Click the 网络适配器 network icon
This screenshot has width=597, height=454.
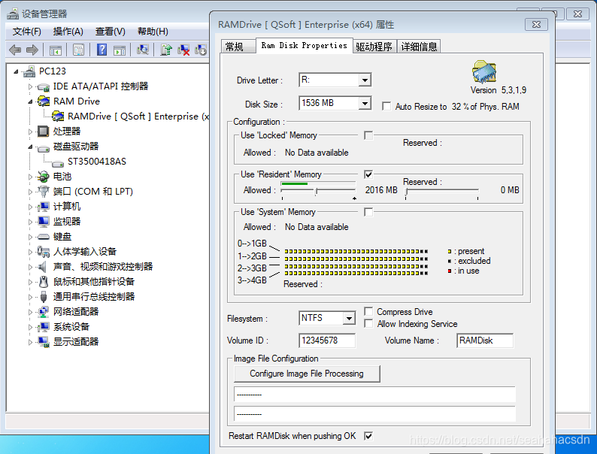point(44,312)
